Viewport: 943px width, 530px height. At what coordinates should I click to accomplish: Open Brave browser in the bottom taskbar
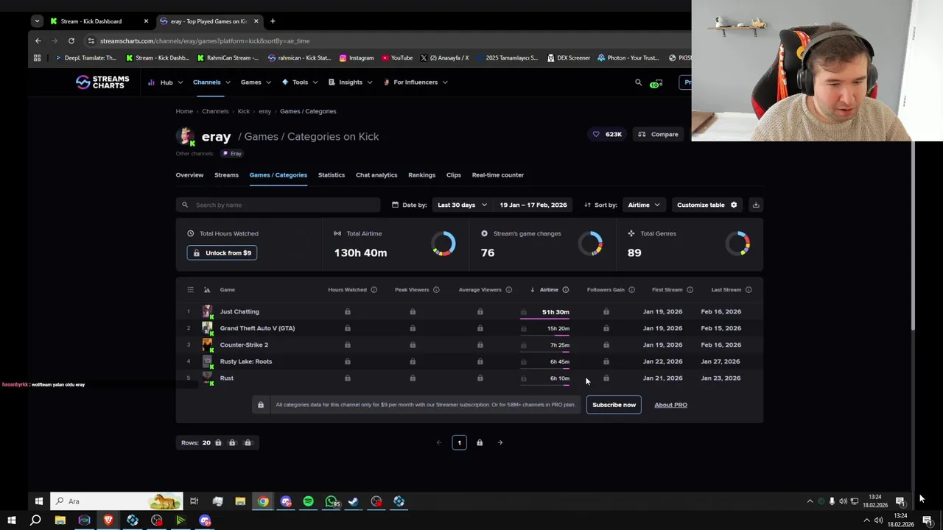tap(108, 520)
